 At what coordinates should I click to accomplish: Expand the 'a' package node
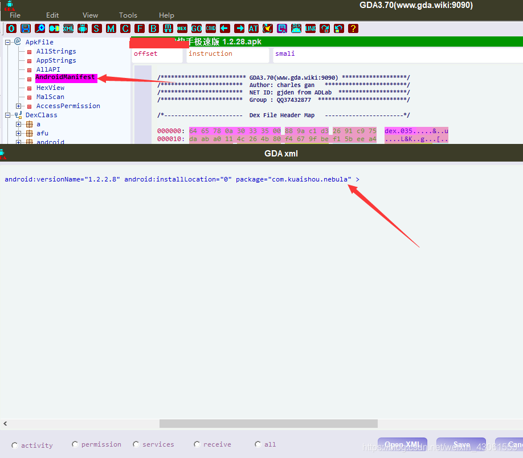pyautogui.click(x=19, y=124)
